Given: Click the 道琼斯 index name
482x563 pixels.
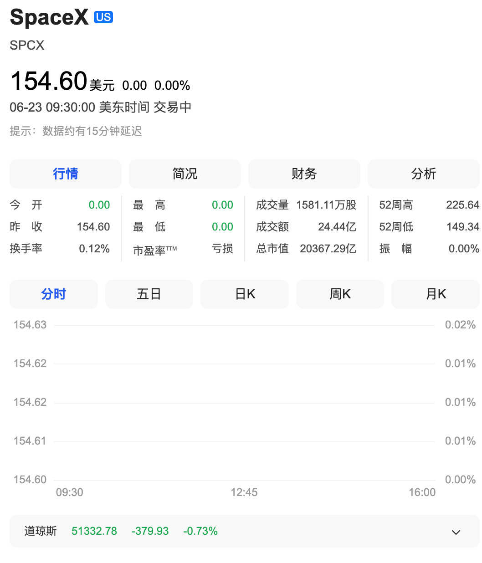Looking at the screenshot, I should [41, 531].
